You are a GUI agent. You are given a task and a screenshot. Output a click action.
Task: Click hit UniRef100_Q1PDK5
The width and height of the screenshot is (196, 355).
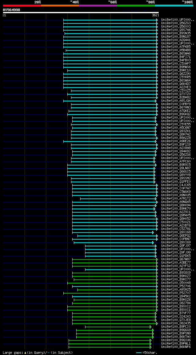tap(176, 256)
